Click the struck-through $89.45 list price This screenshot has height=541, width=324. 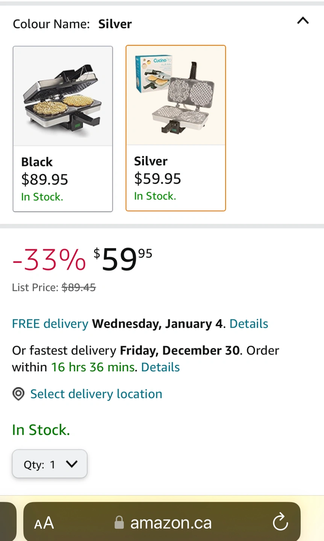point(79,287)
